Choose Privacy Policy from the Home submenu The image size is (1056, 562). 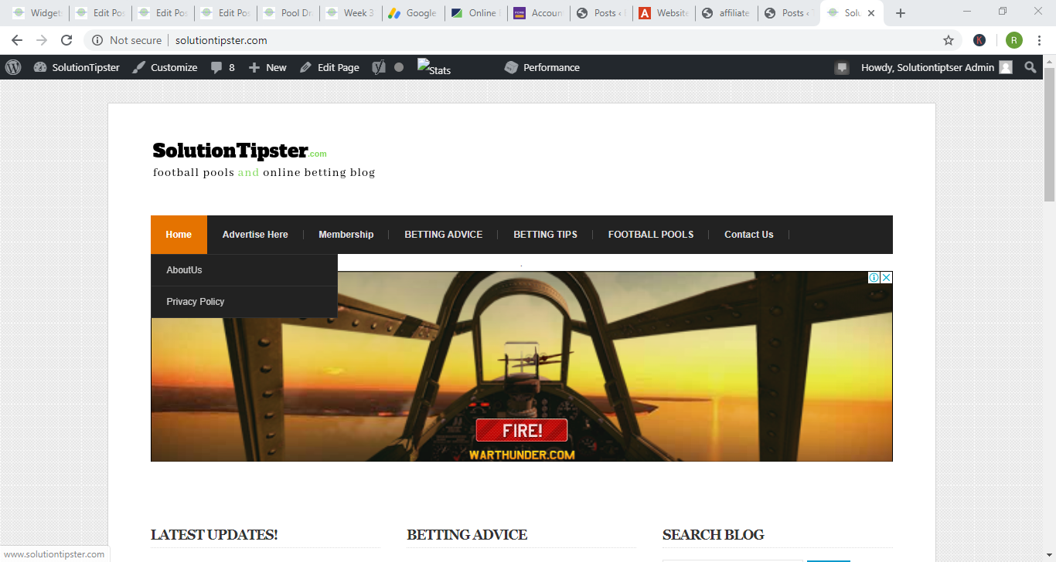pos(244,302)
